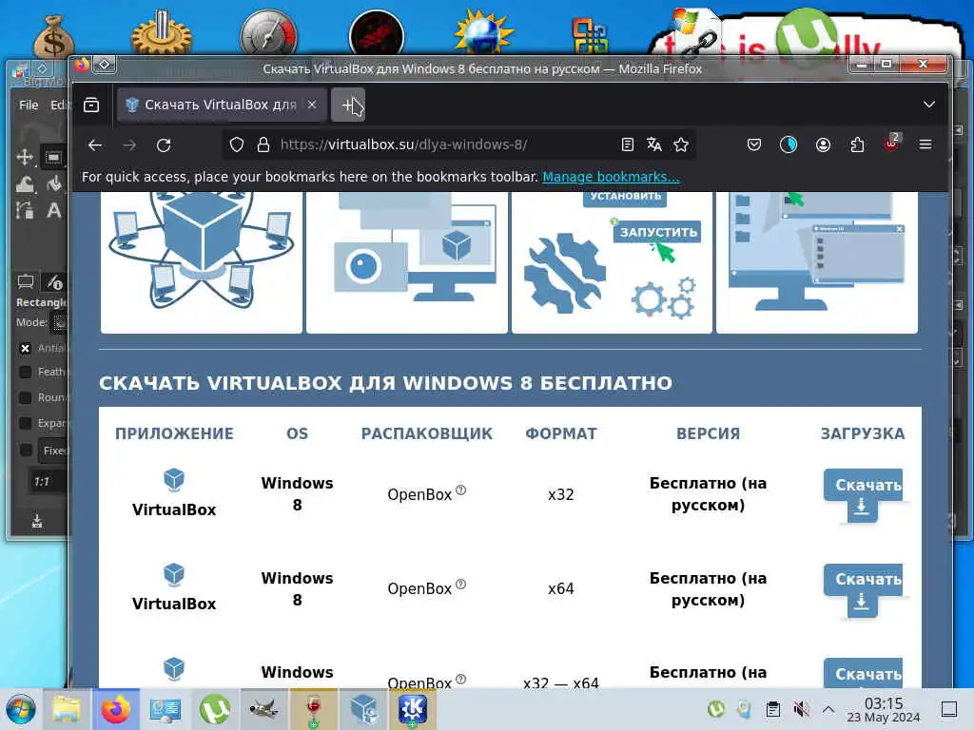The width and height of the screenshot is (974, 730).
Task: Select the Bucket Fill tool in GIMP
Action: point(54,183)
